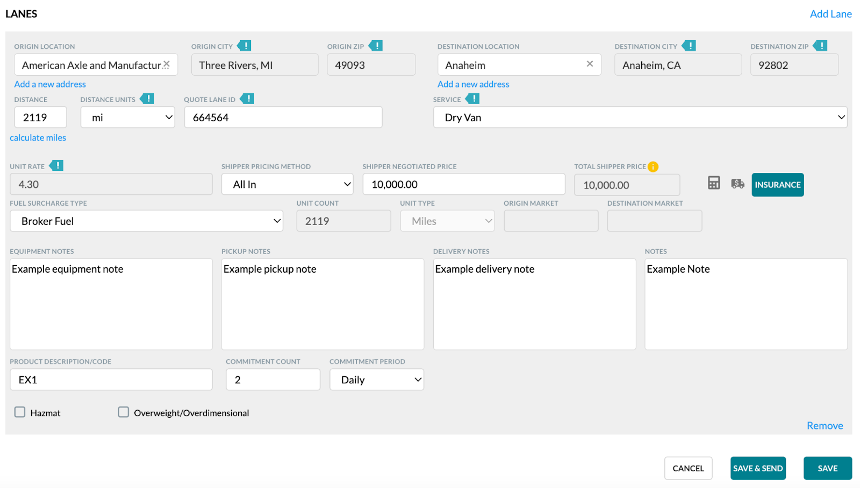Screen dimensions: 860x488
Task: Click the Destination City info flag icon
Action: (x=689, y=46)
